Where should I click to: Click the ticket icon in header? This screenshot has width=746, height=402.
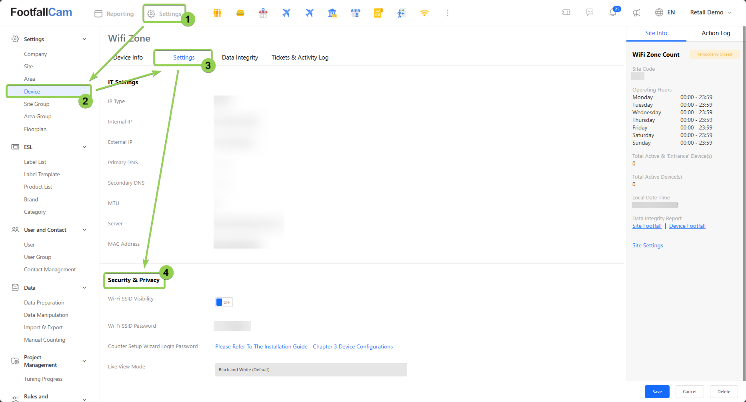(x=566, y=12)
